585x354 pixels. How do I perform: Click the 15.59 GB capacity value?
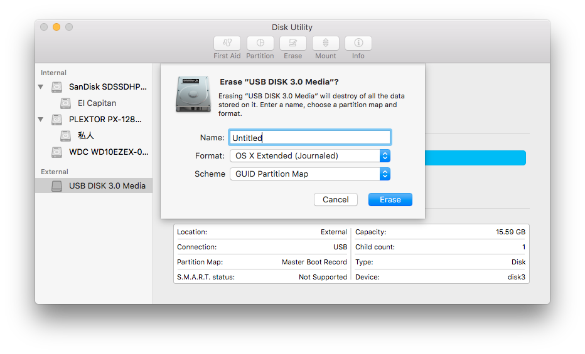pos(510,232)
